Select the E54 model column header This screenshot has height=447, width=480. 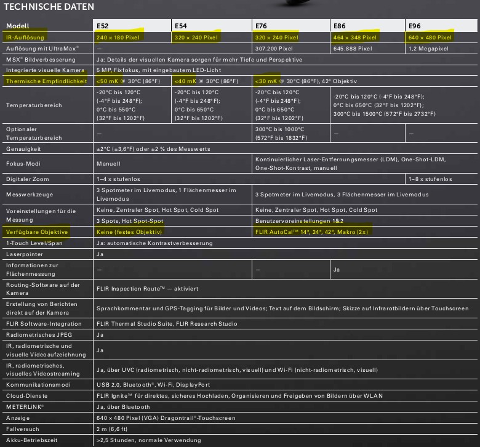(x=181, y=26)
